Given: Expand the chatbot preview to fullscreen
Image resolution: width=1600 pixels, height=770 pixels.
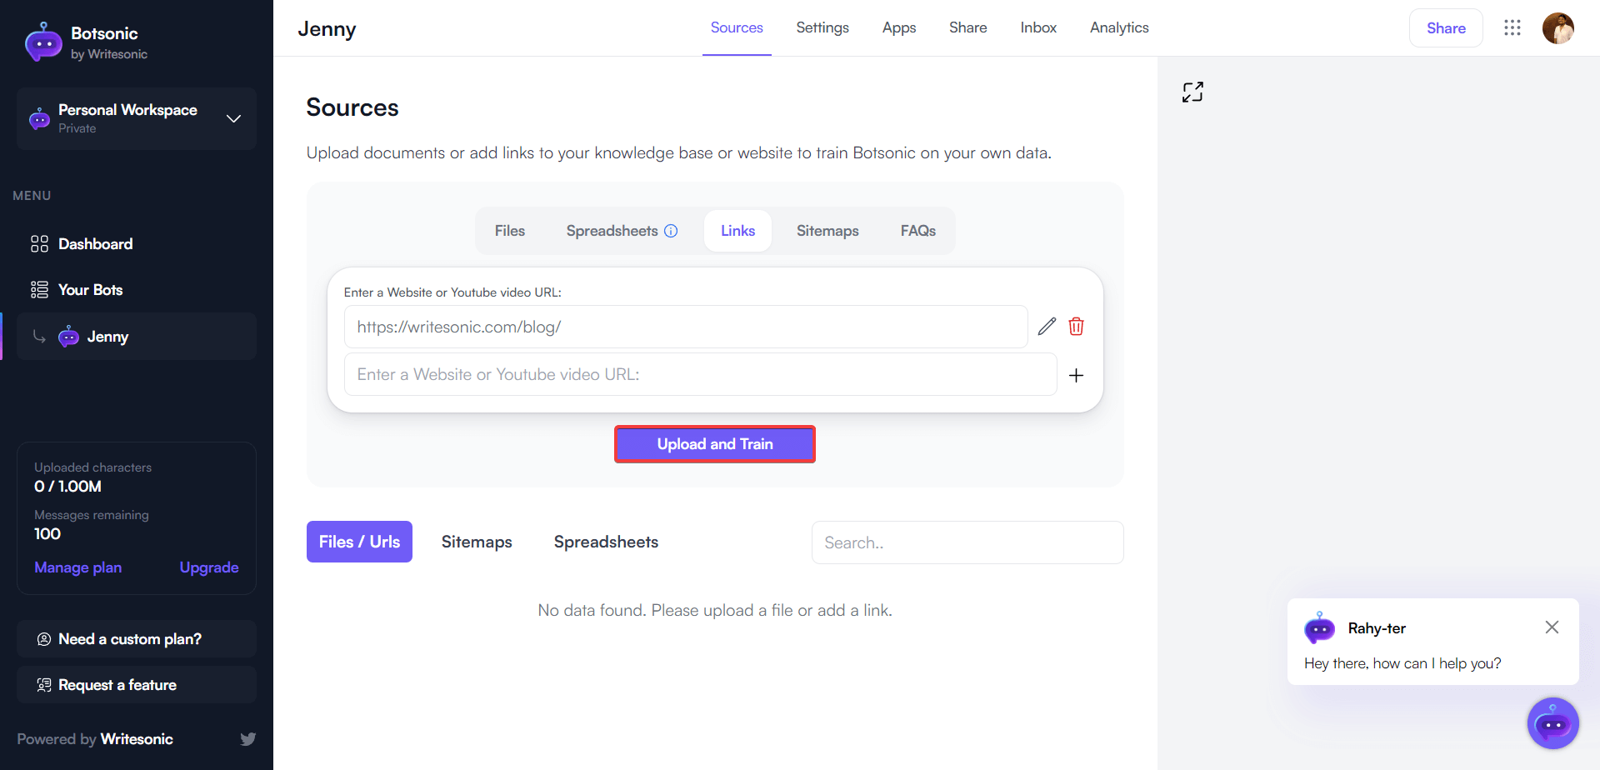Looking at the screenshot, I should pyautogui.click(x=1192, y=92).
